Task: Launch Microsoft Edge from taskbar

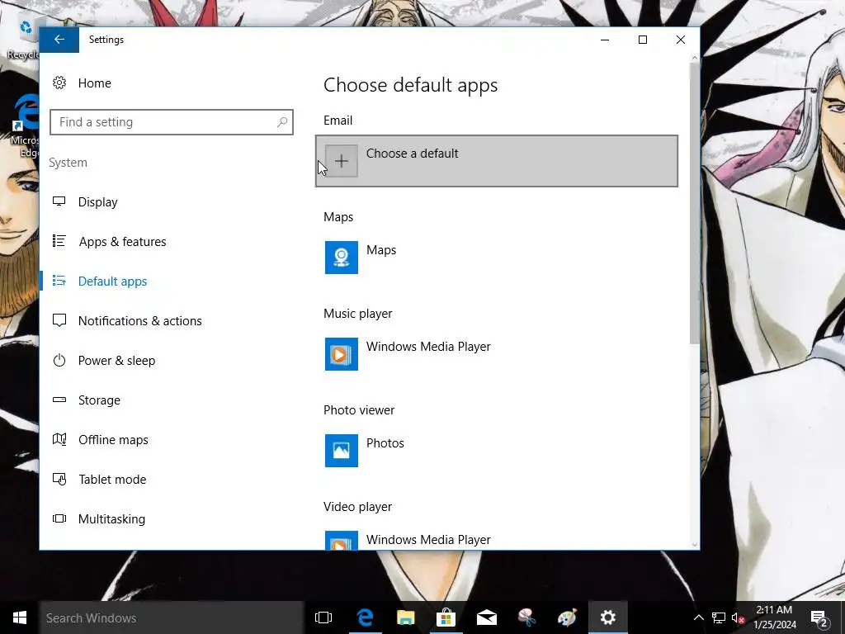Action: 365,617
